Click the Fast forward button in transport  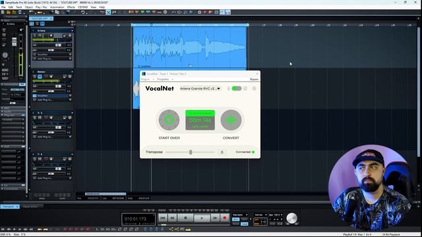click(x=215, y=218)
